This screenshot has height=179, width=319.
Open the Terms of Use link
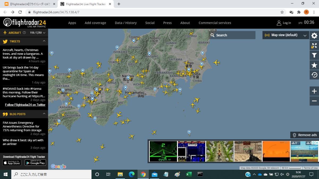[311, 168]
